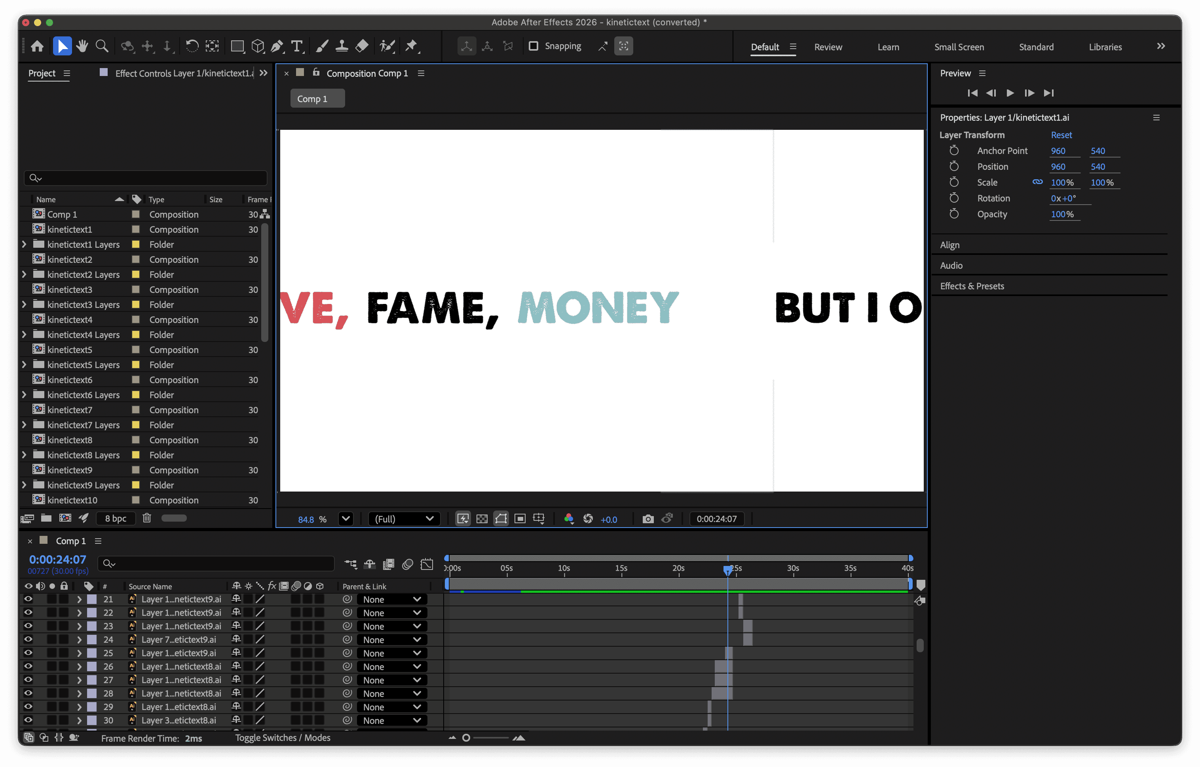
Task: Hide layer 21 with its eye icon
Action: [x=28, y=599]
